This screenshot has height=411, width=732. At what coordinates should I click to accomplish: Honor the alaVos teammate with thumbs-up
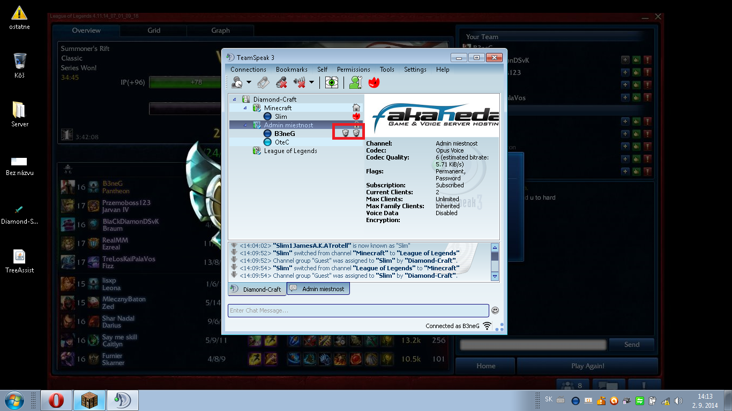[636, 98]
